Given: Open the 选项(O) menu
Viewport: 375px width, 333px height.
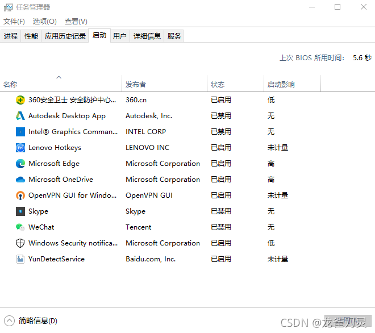Looking at the screenshot, I should point(45,22).
